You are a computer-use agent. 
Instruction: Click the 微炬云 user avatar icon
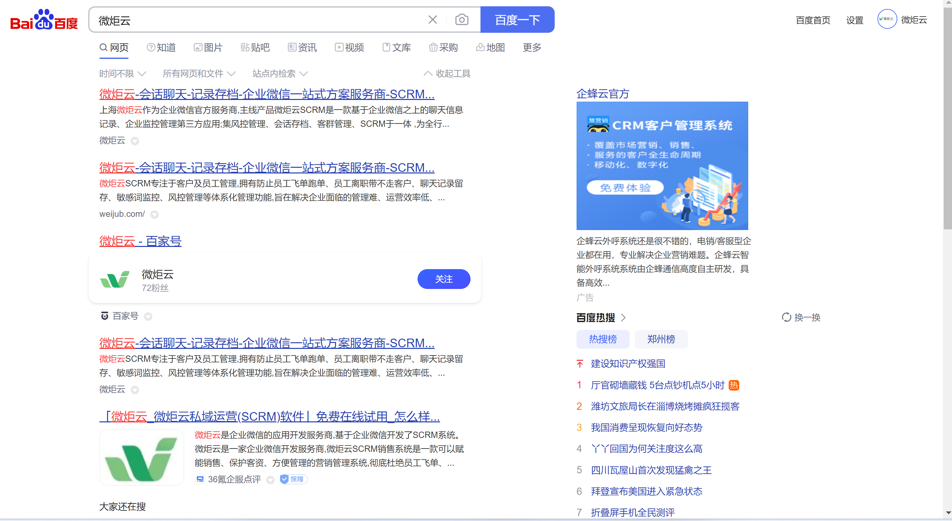click(887, 19)
